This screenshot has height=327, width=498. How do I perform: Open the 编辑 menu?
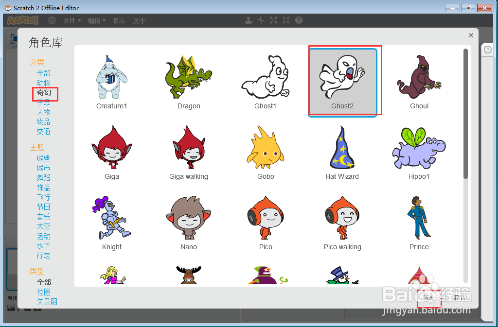[x=97, y=20]
